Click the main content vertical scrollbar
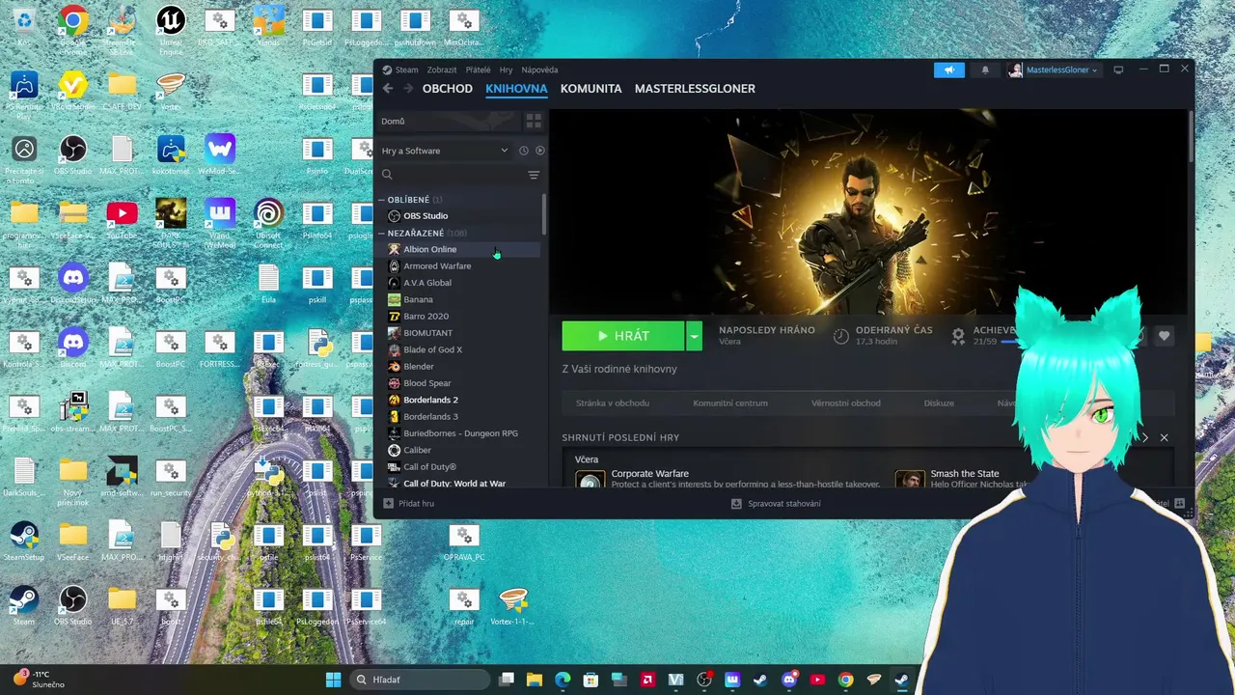 click(x=1191, y=135)
